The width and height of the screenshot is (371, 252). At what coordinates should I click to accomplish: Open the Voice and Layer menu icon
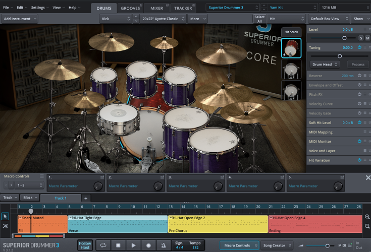(x=365, y=151)
